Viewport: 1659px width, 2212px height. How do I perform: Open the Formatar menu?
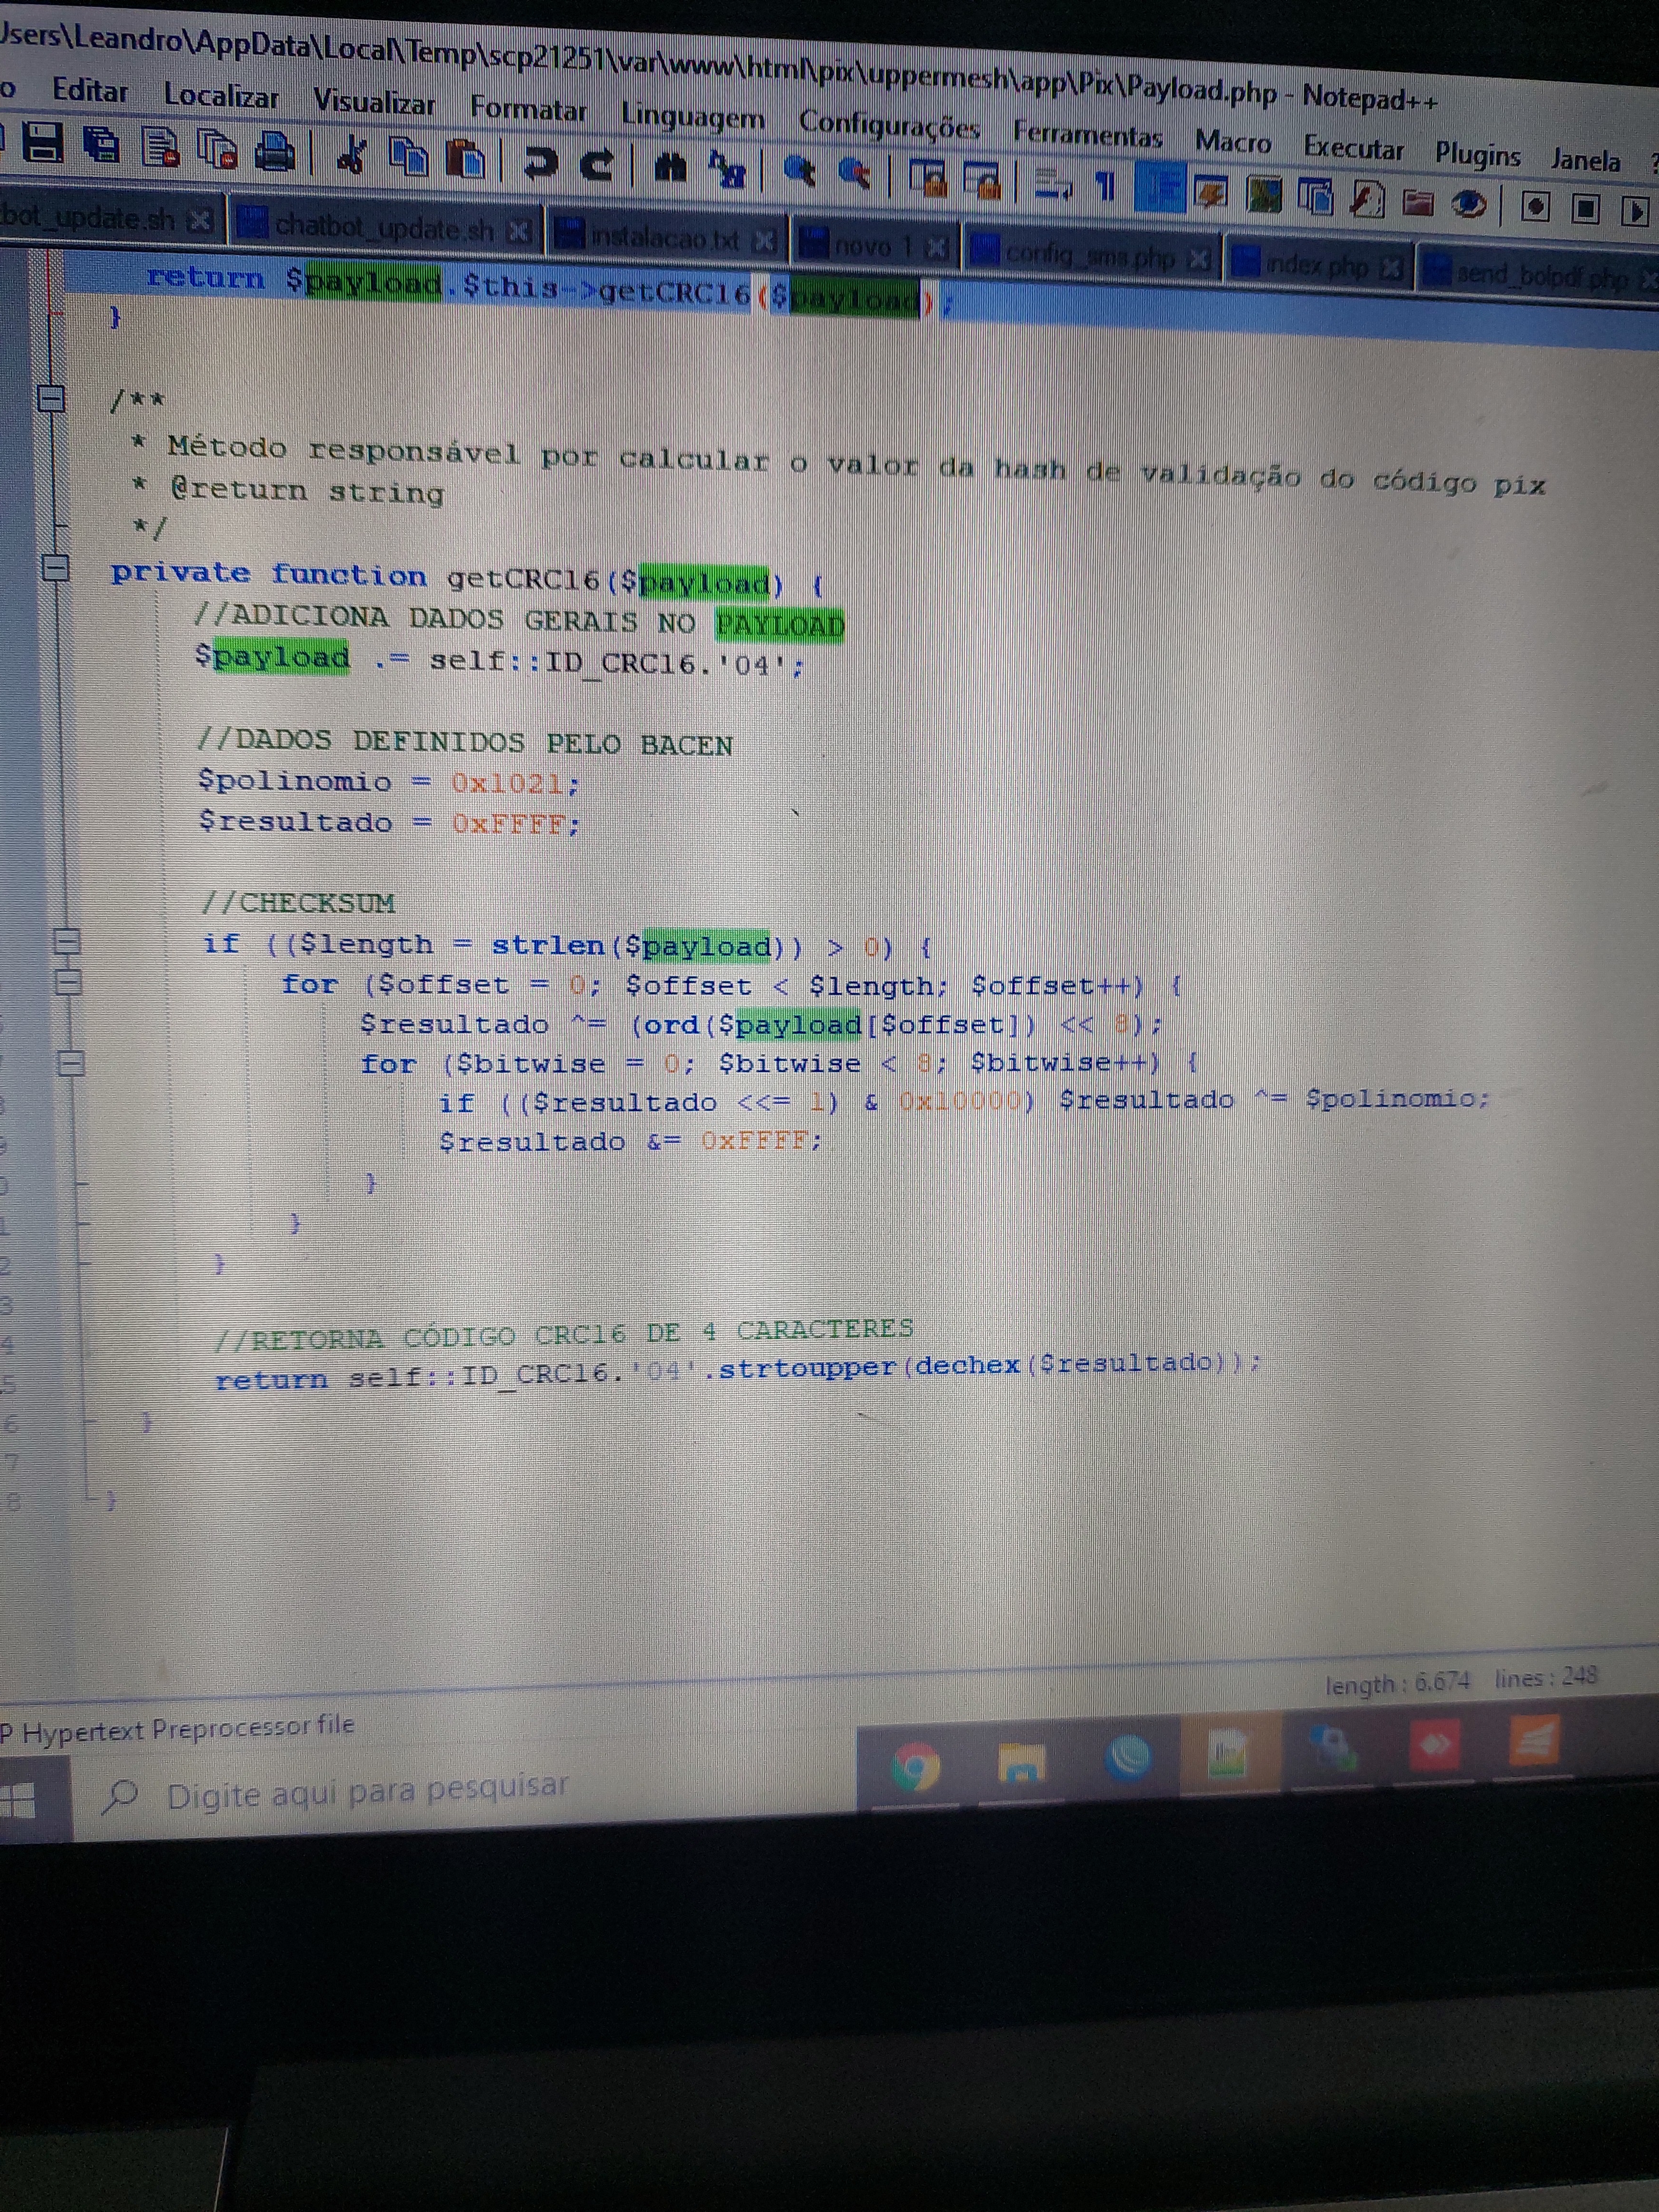coord(528,108)
